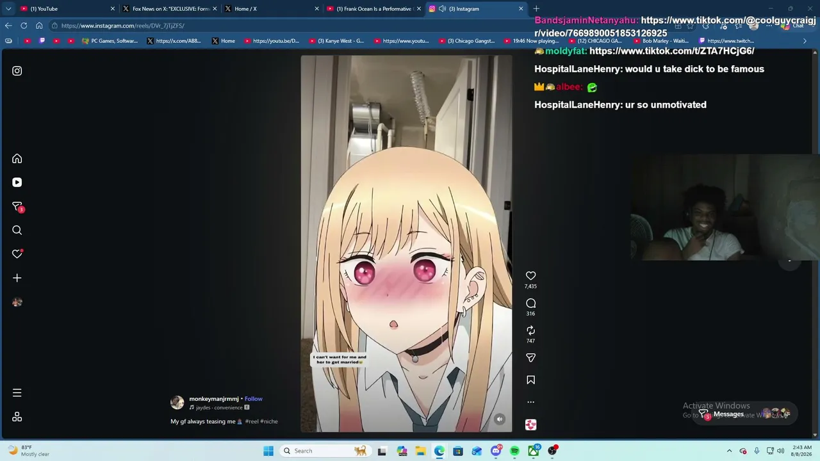Viewport: 820px width, 461px height.
Task: Go back to the previous page
Action: [x=8, y=26]
